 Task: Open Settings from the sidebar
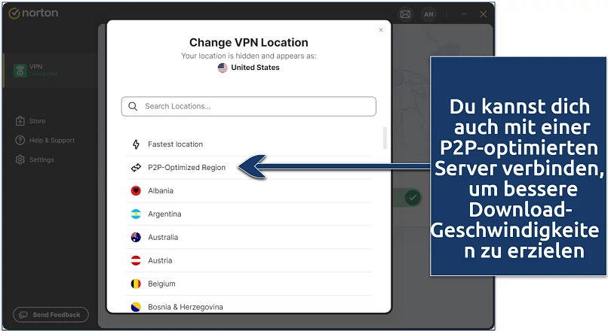(x=41, y=159)
